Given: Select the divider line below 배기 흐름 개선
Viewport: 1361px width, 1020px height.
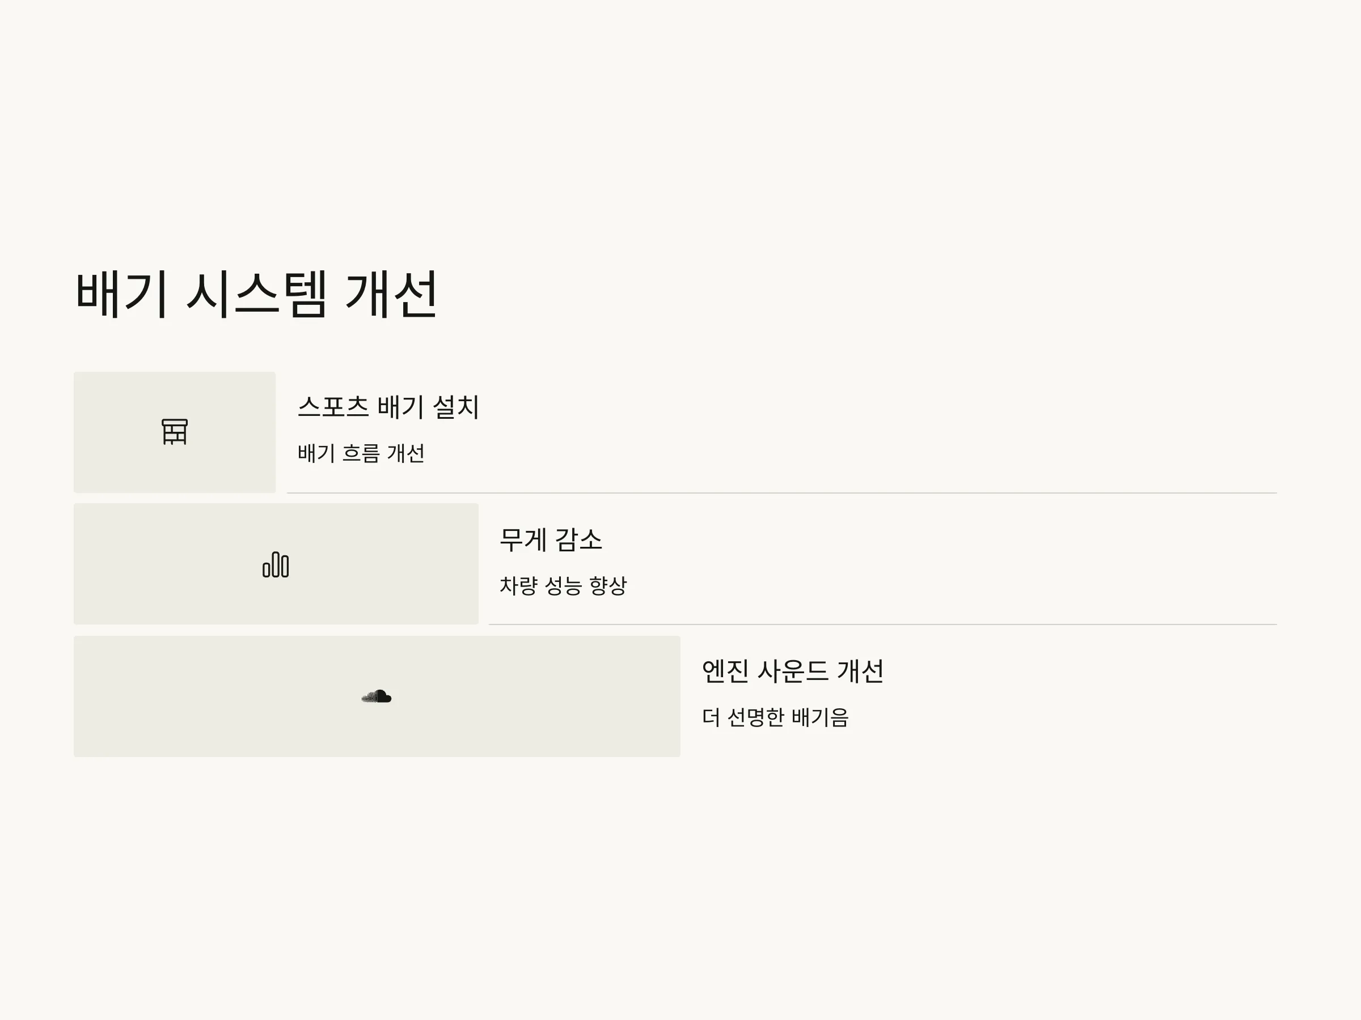Looking at the screenshot, I should [782, 493].
